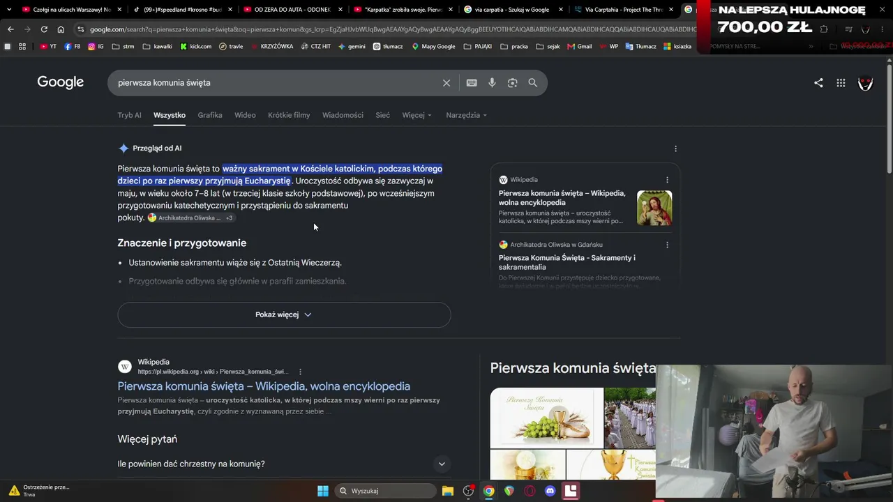Open Google Chrome on the taskbar
This screenshot has height=502, width=893.
pos(489,491)
